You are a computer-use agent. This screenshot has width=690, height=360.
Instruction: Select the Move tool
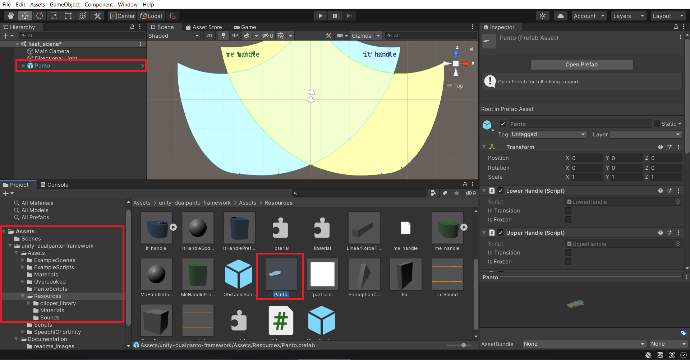pos(25,16)
